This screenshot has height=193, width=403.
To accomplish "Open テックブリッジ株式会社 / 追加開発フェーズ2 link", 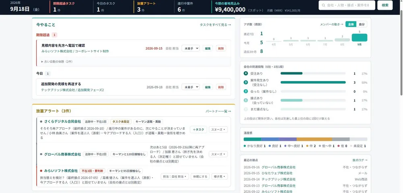I will [73, 90].
